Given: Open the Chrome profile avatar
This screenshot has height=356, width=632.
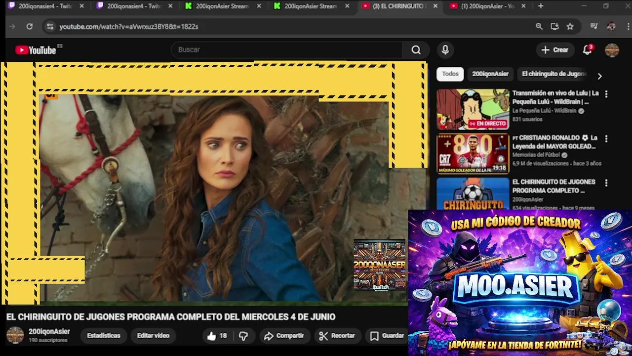Looking at the screenshot, I should click(x=611, y=26).
